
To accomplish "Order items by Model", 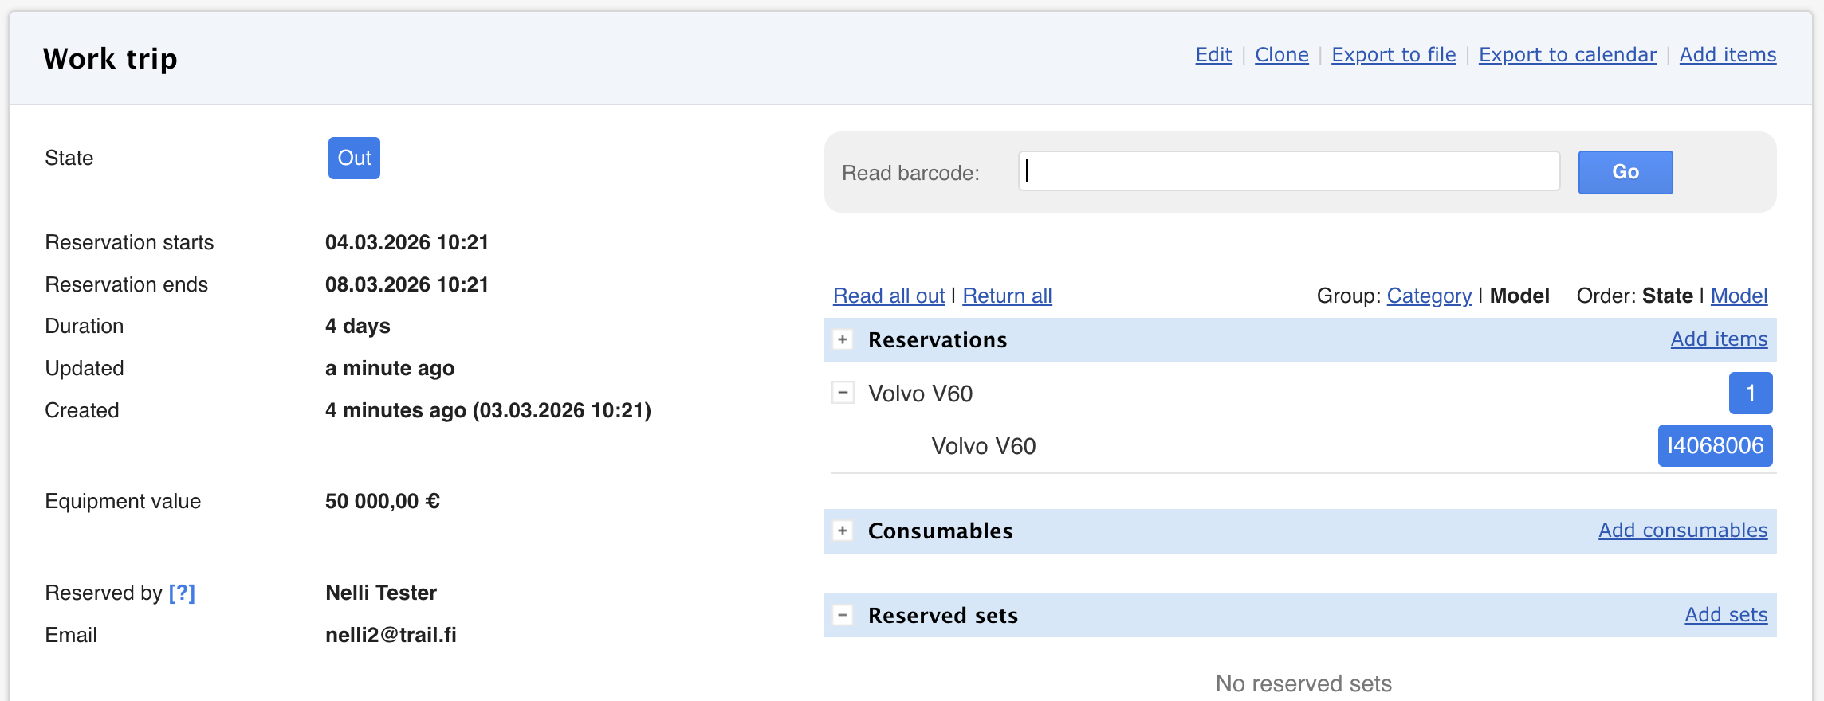I will click(1739, 296).
